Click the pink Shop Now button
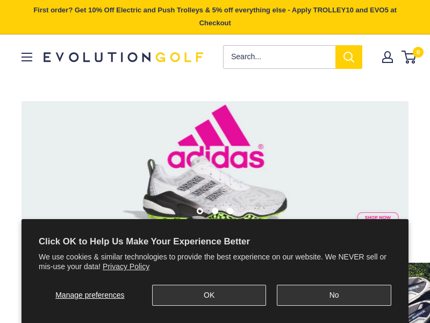The width and height of the screenshot is (430, 323). (x=378, y=216)
